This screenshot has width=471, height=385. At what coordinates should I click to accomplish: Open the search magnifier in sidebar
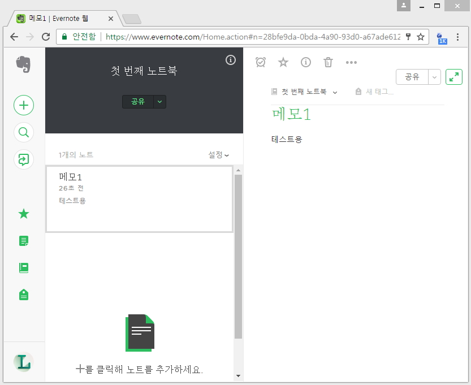pyautogui.click(x=24, y=132)
